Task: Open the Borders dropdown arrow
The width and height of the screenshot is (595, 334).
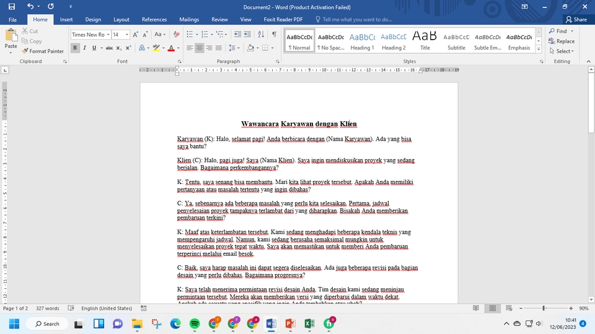Action: (273, 48)
